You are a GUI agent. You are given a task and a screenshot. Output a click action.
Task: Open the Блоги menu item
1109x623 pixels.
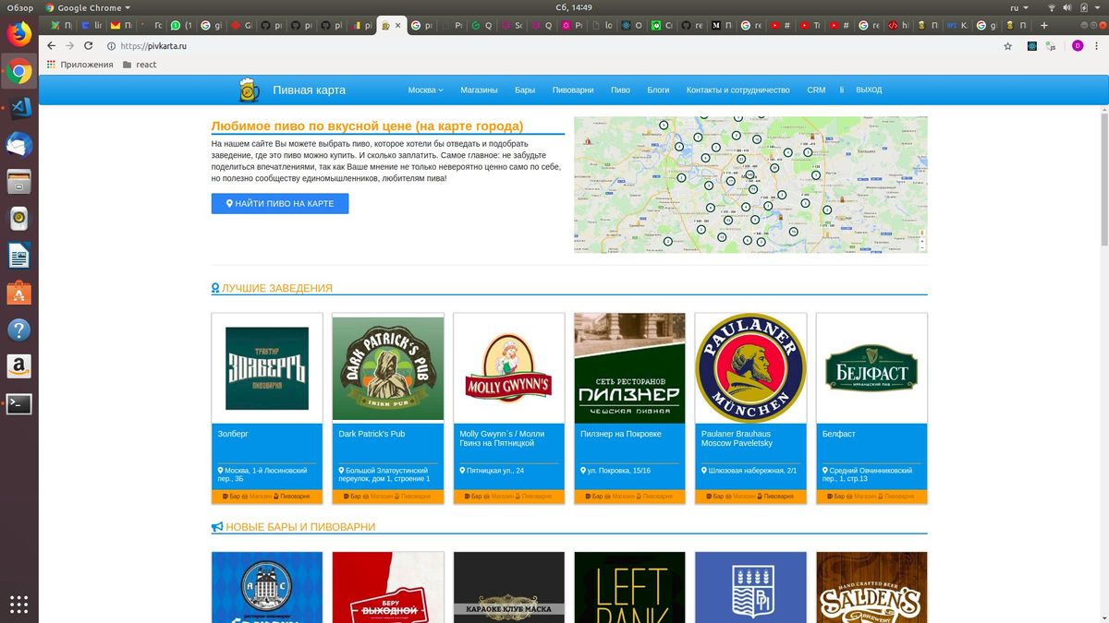click(x=658, y=90)
